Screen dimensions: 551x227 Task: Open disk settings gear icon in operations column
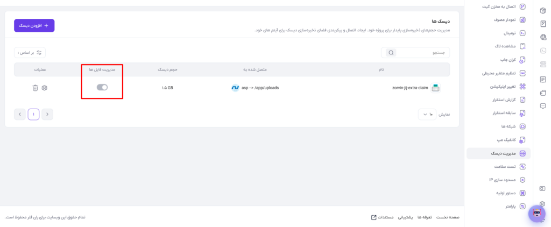pyautogui.click(x=44, y=88)
